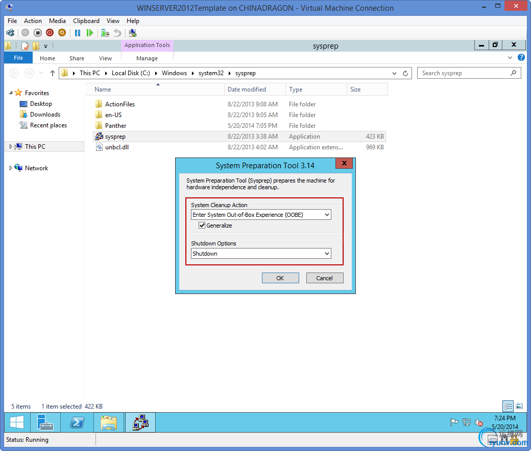Sort by the Name column header
The image size is (531, 451).
pyautogui.click(x=155, y=89)
